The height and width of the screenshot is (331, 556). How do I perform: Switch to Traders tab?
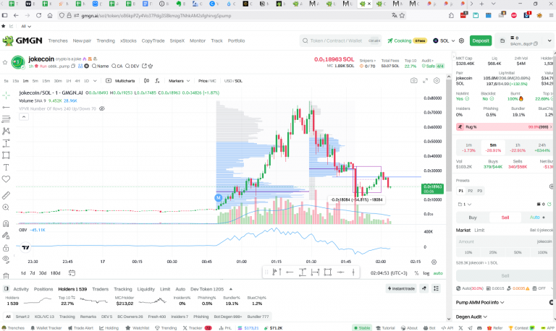pos(101,289)
